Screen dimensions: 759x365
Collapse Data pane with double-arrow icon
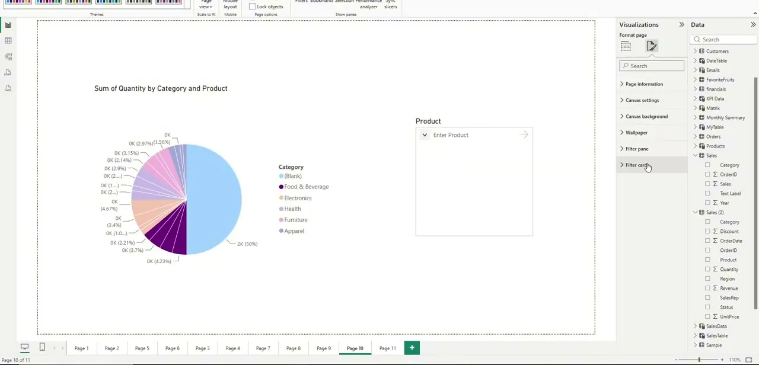click(x=753, y=25)
